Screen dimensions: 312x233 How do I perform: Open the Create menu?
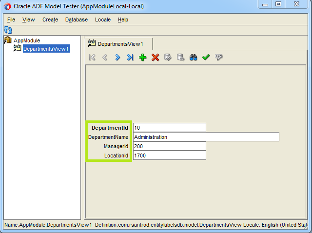(50, 19)
